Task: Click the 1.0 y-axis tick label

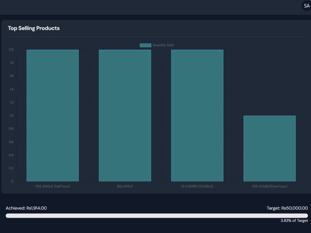Action: 12,115
